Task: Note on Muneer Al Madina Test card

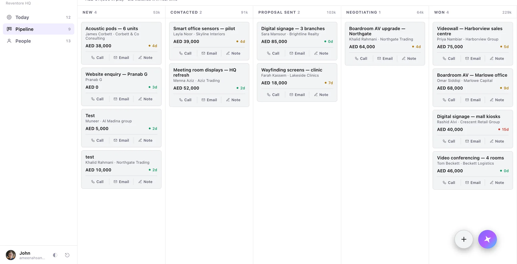Action: point(145,140)
